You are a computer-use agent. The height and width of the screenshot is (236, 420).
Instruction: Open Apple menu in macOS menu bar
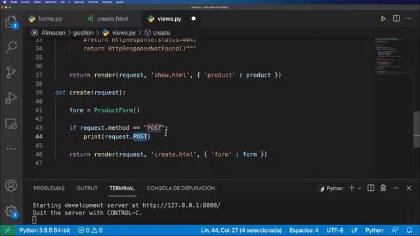point(5,2)
